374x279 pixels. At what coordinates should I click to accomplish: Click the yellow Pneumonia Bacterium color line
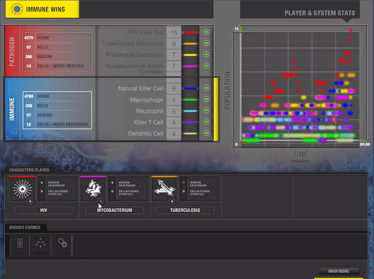190,55
